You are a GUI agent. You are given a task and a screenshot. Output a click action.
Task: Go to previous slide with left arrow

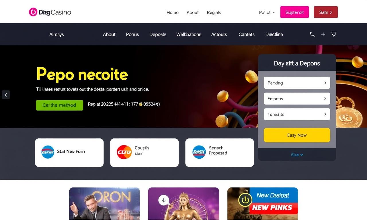click(x=6, y=95)
